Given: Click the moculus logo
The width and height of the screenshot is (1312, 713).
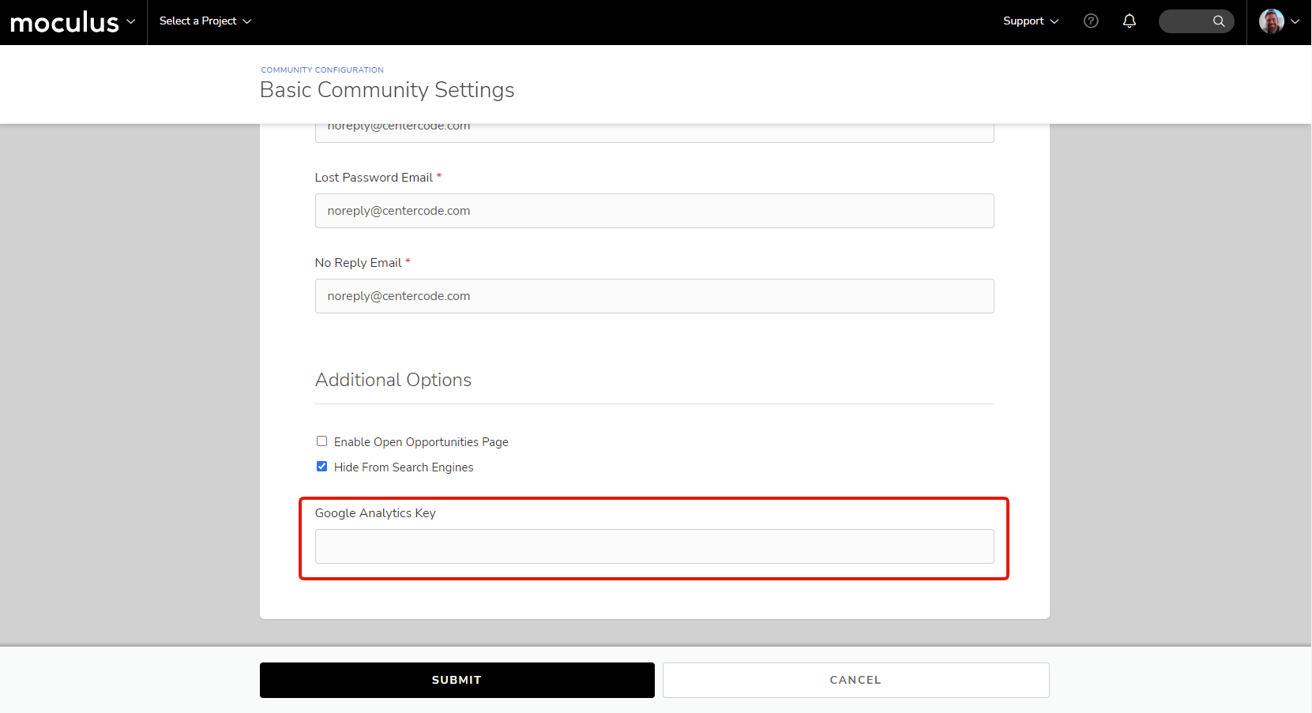Looking at the screenshot, I should pos(65,22).
